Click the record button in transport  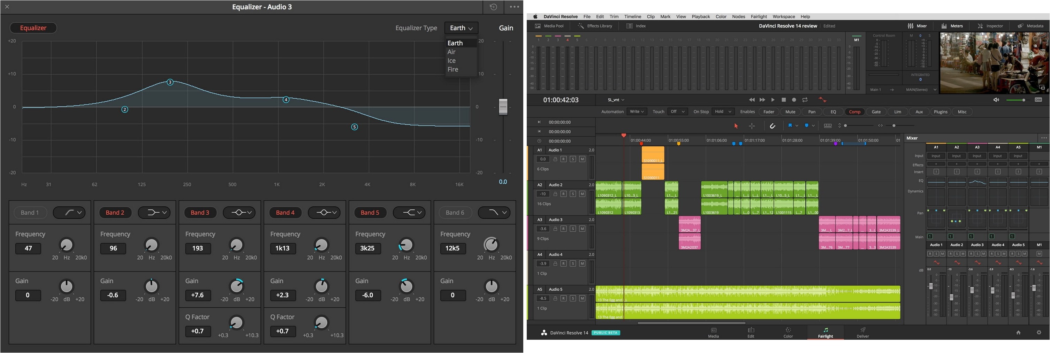point(794,100)
